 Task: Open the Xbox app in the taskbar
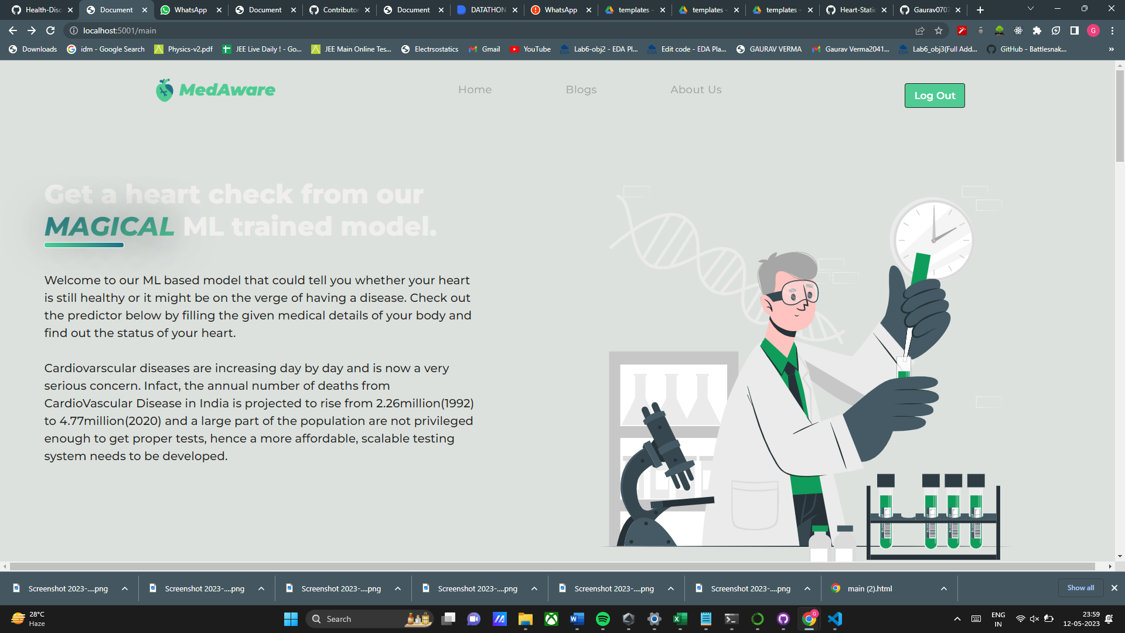(x=551, y=618)
